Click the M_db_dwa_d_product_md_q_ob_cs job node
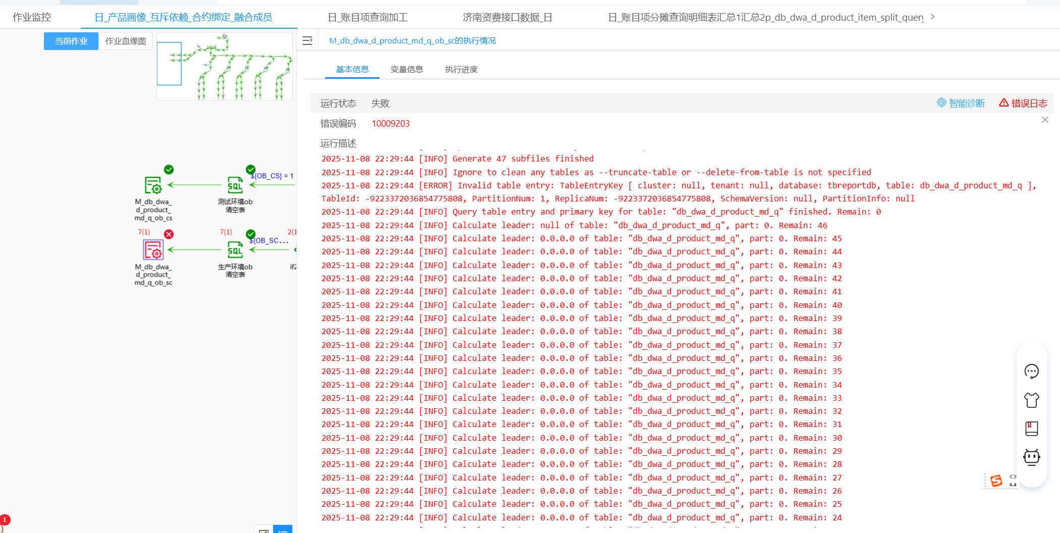This screenshot has width=1060, height=533. tap(153, 185)
